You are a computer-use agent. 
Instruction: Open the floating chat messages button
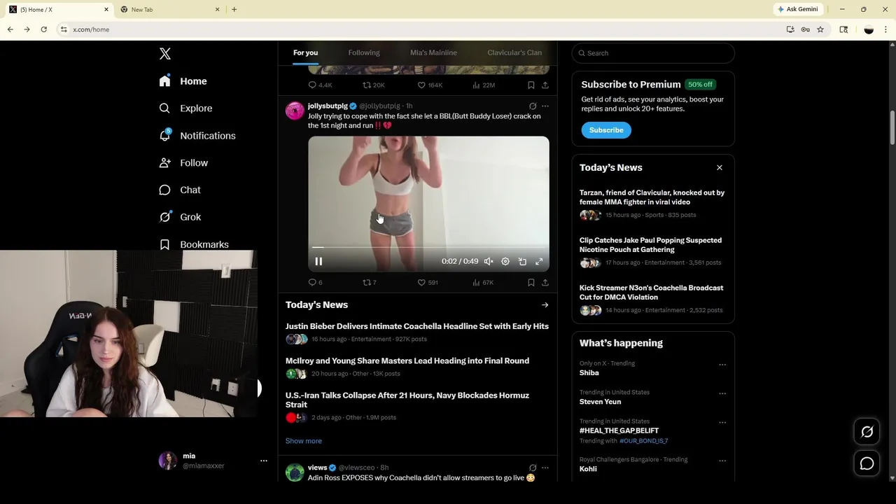[x=867, y=463]
